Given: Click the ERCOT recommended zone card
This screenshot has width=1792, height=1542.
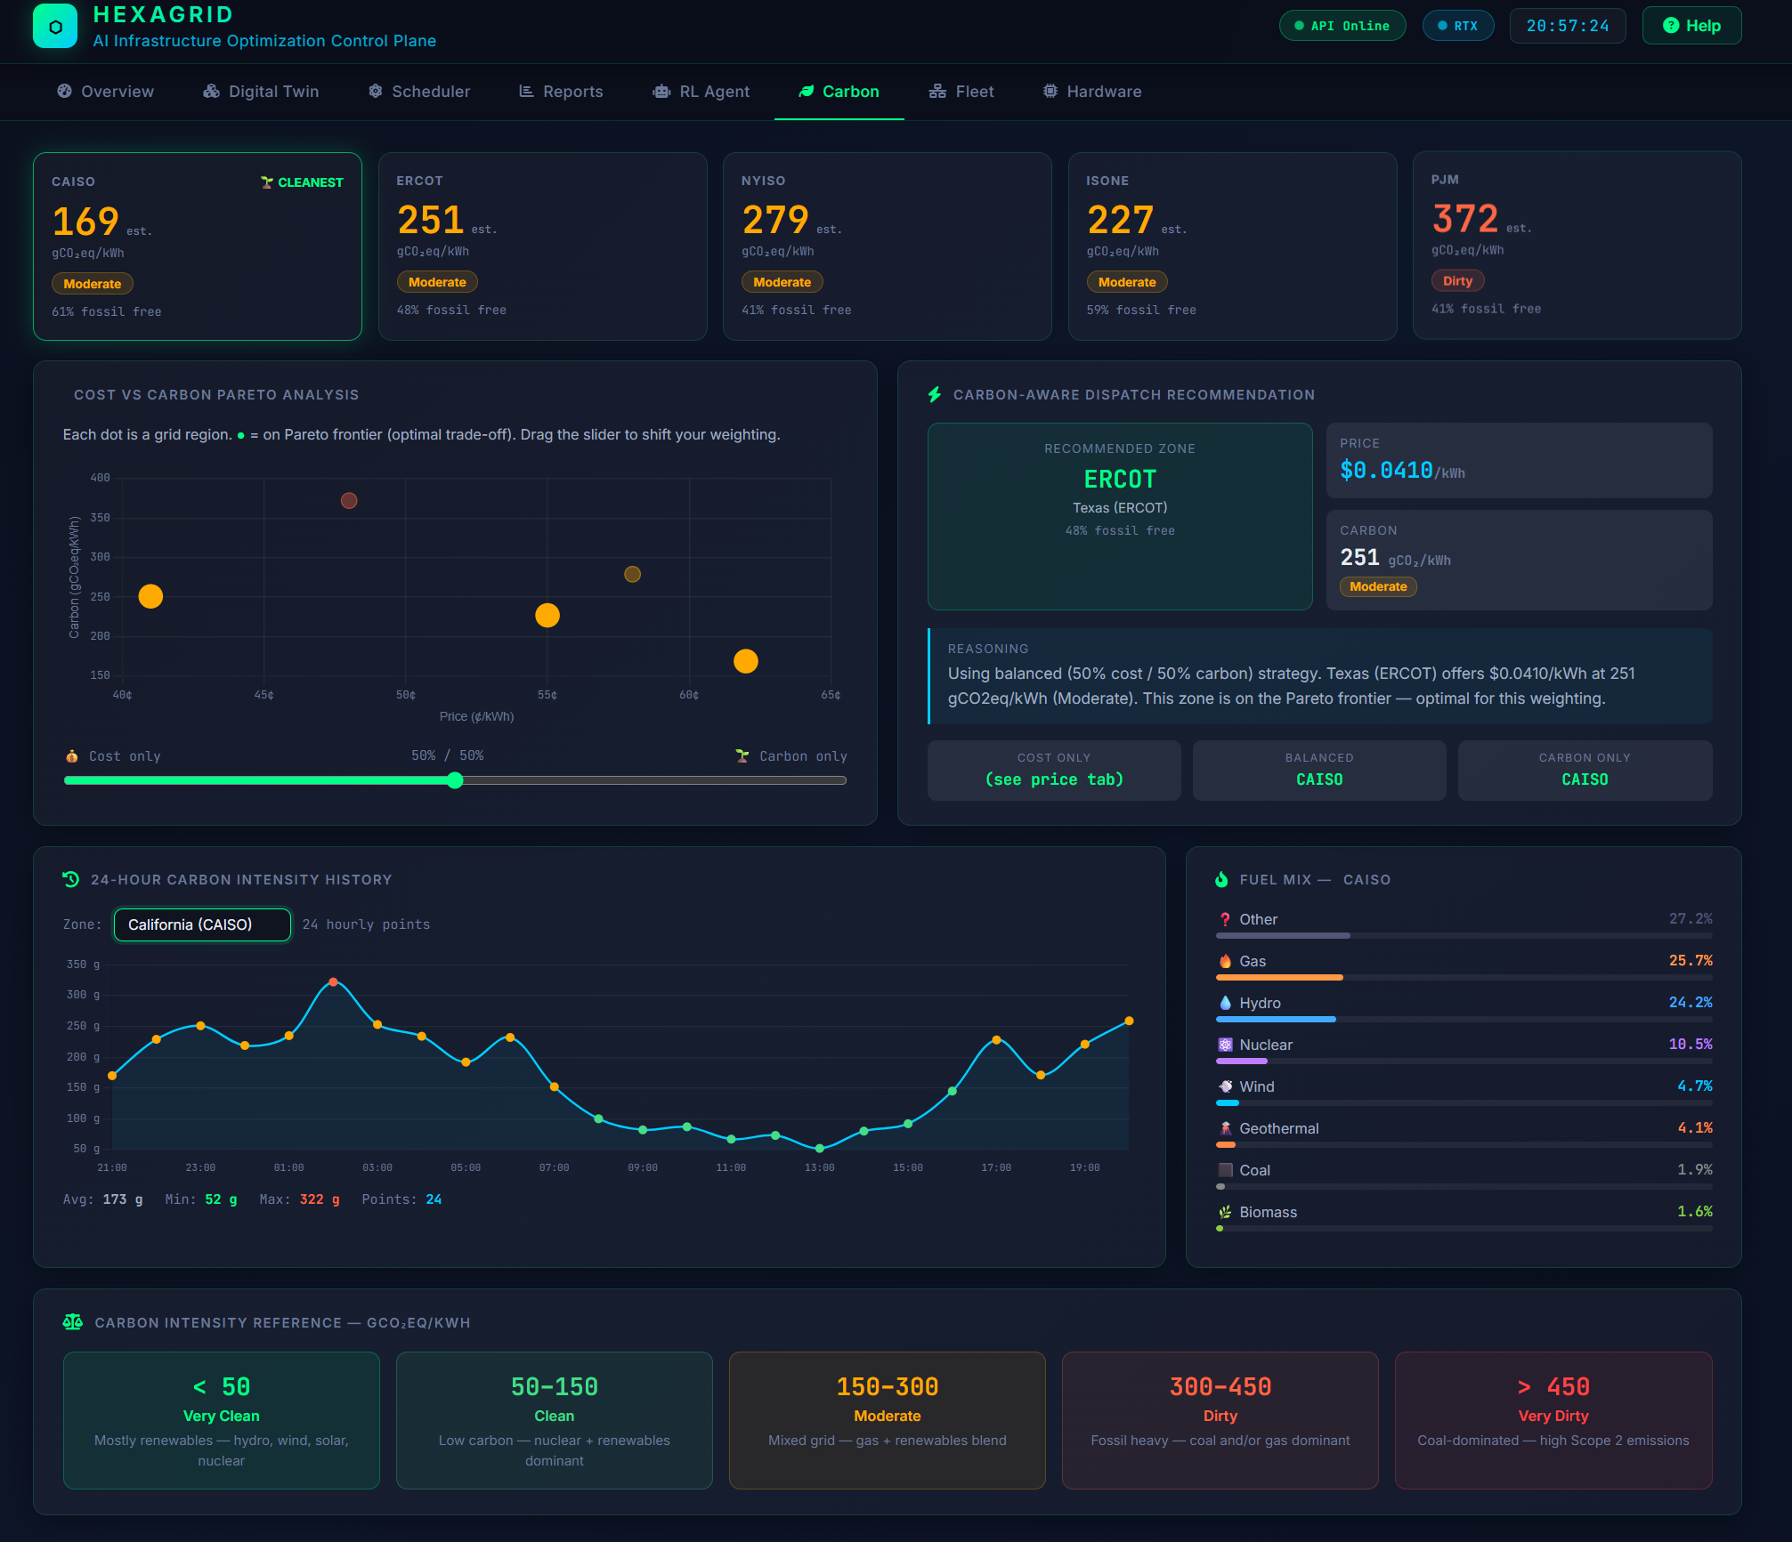Looking at the screenshot, I should [x=1119, y=516].
